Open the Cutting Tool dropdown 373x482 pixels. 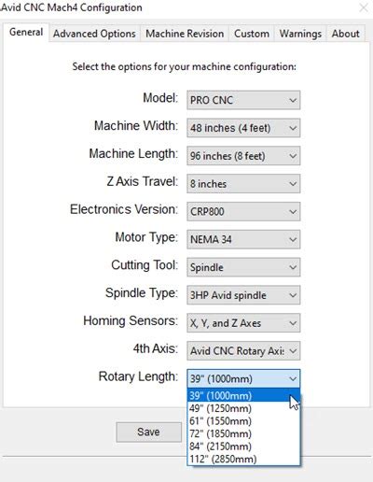243,267
